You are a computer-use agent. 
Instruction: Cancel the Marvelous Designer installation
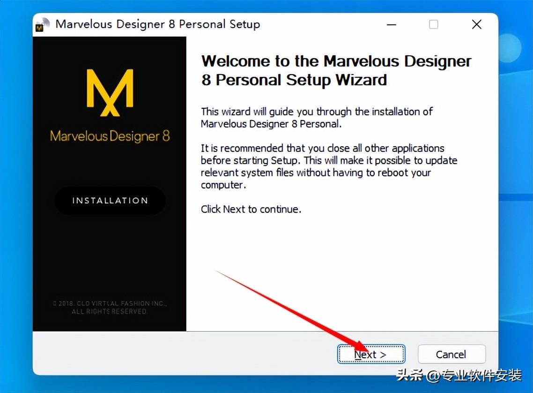pos(452,354)
